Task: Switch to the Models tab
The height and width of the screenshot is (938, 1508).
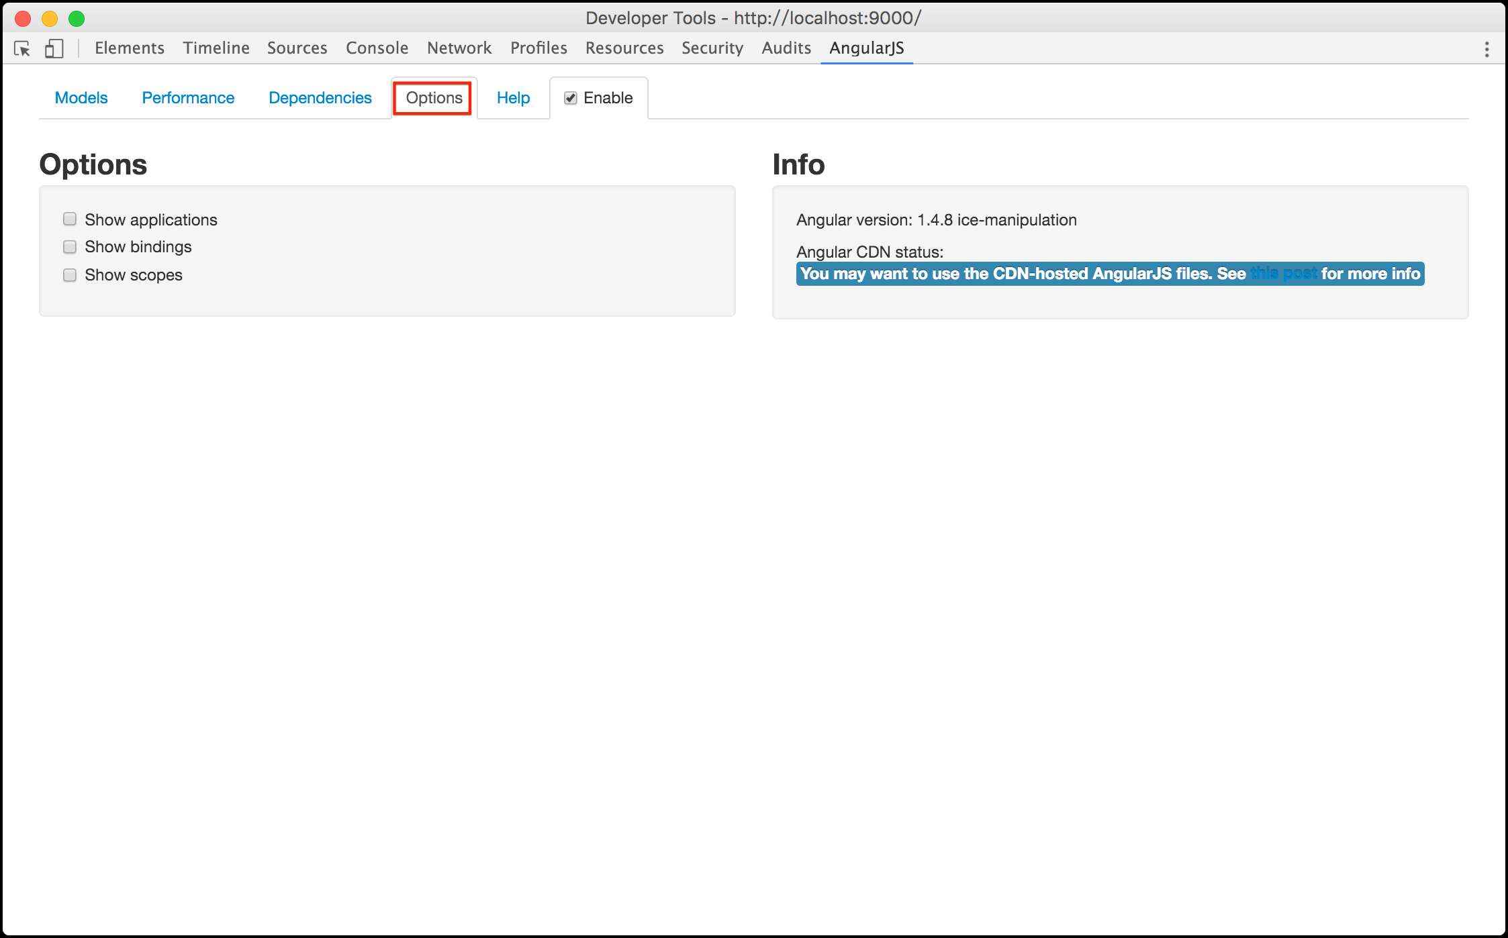Action: click(x=81, y=98)
